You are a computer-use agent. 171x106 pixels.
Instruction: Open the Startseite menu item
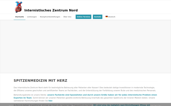(x=19, y=17)
